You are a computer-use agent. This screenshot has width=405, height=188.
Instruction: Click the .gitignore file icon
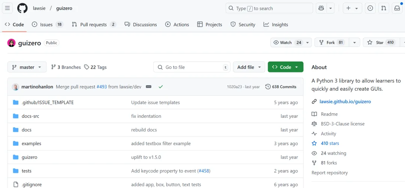tap(16, 185)
